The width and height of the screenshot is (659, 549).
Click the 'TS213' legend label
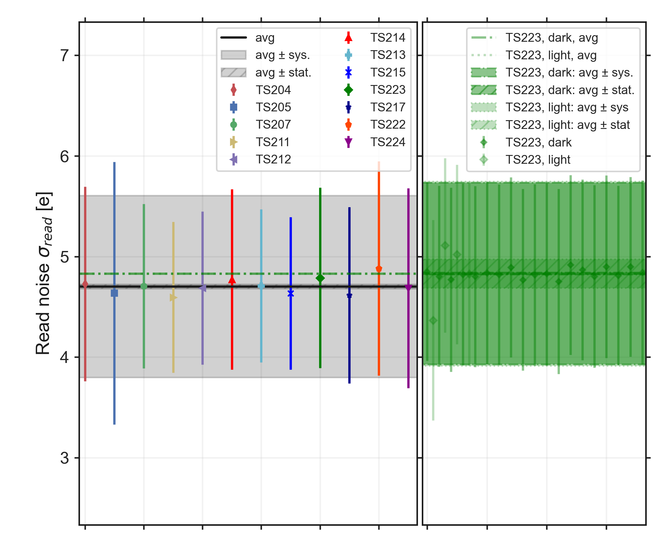click(x=388, y=55)
